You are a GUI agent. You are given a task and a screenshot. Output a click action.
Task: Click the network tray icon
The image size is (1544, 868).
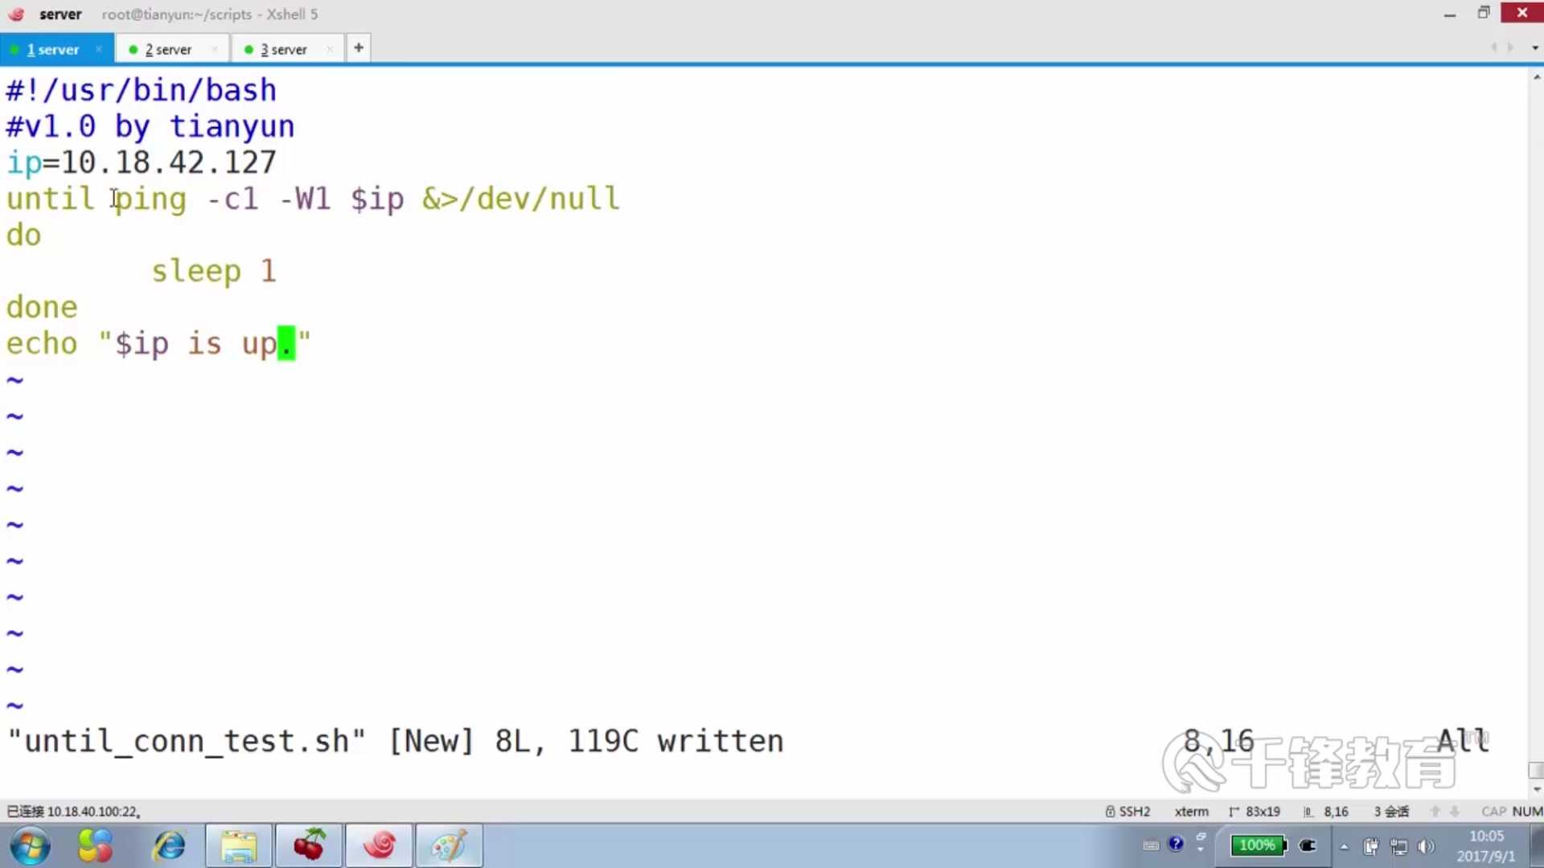point(1399,846)
